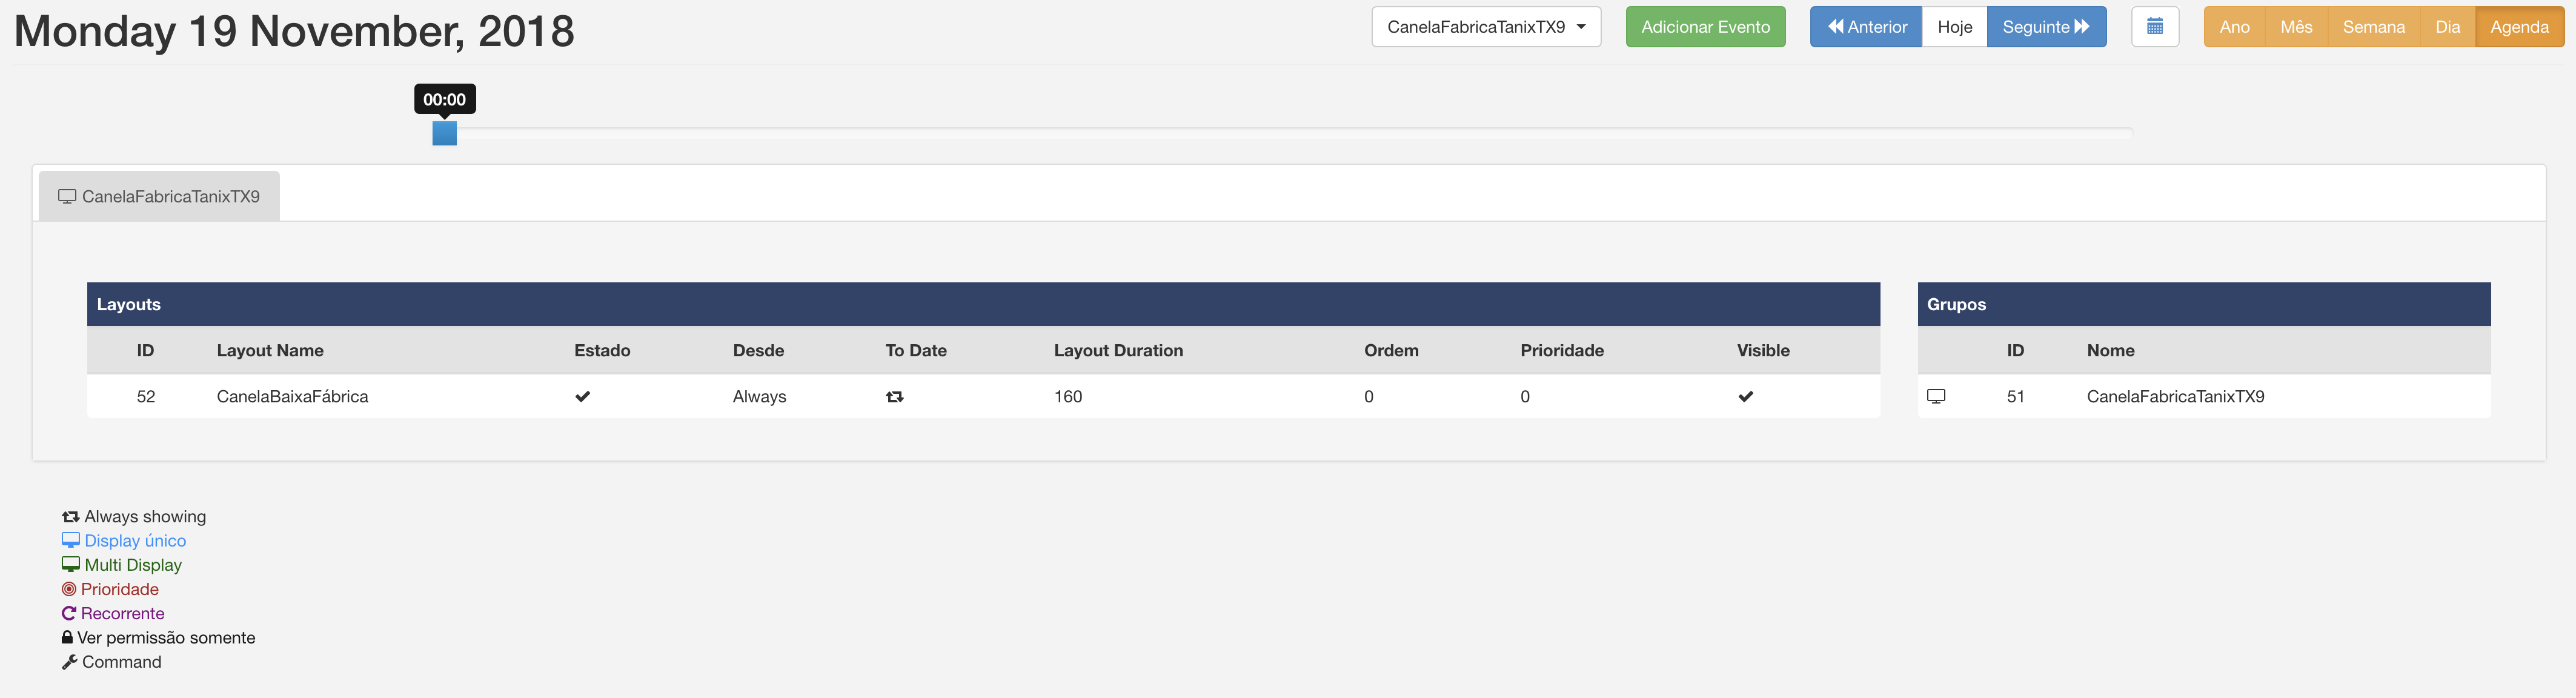Click the Multi Display legend monitor icon
The height and width of the screenshot is (698, 2576).
[x=70, y=565]
